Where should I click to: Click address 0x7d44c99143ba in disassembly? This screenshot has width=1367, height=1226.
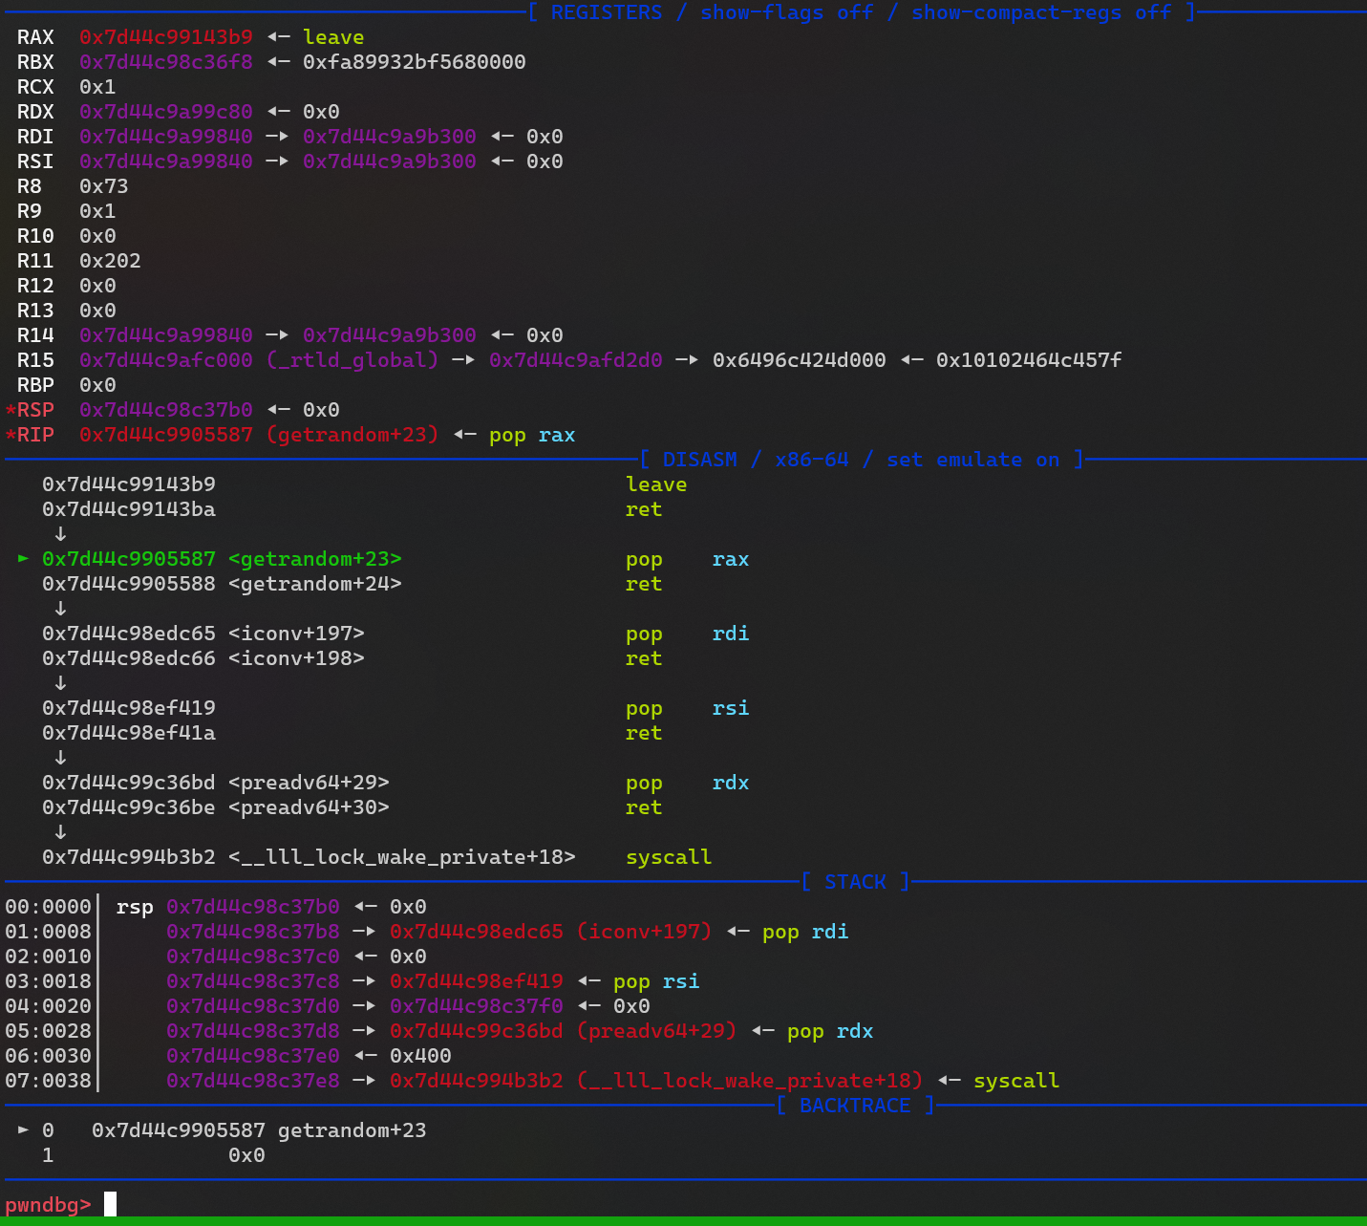click(x=129, y=509)
